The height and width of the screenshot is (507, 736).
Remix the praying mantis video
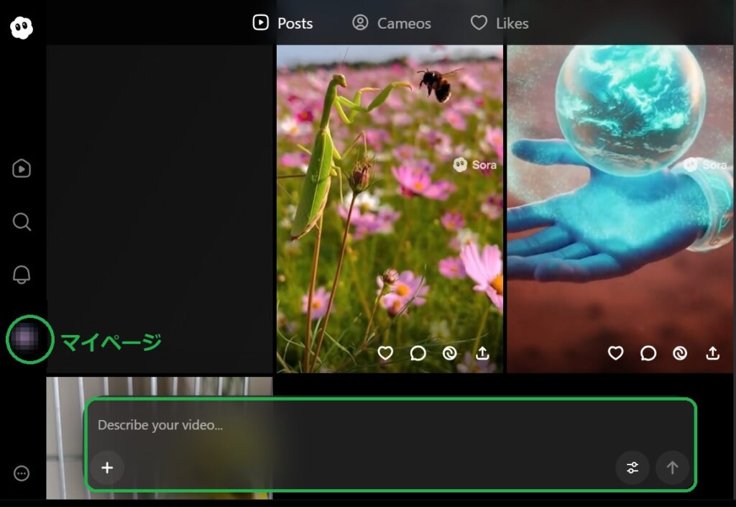coord(450,353)
